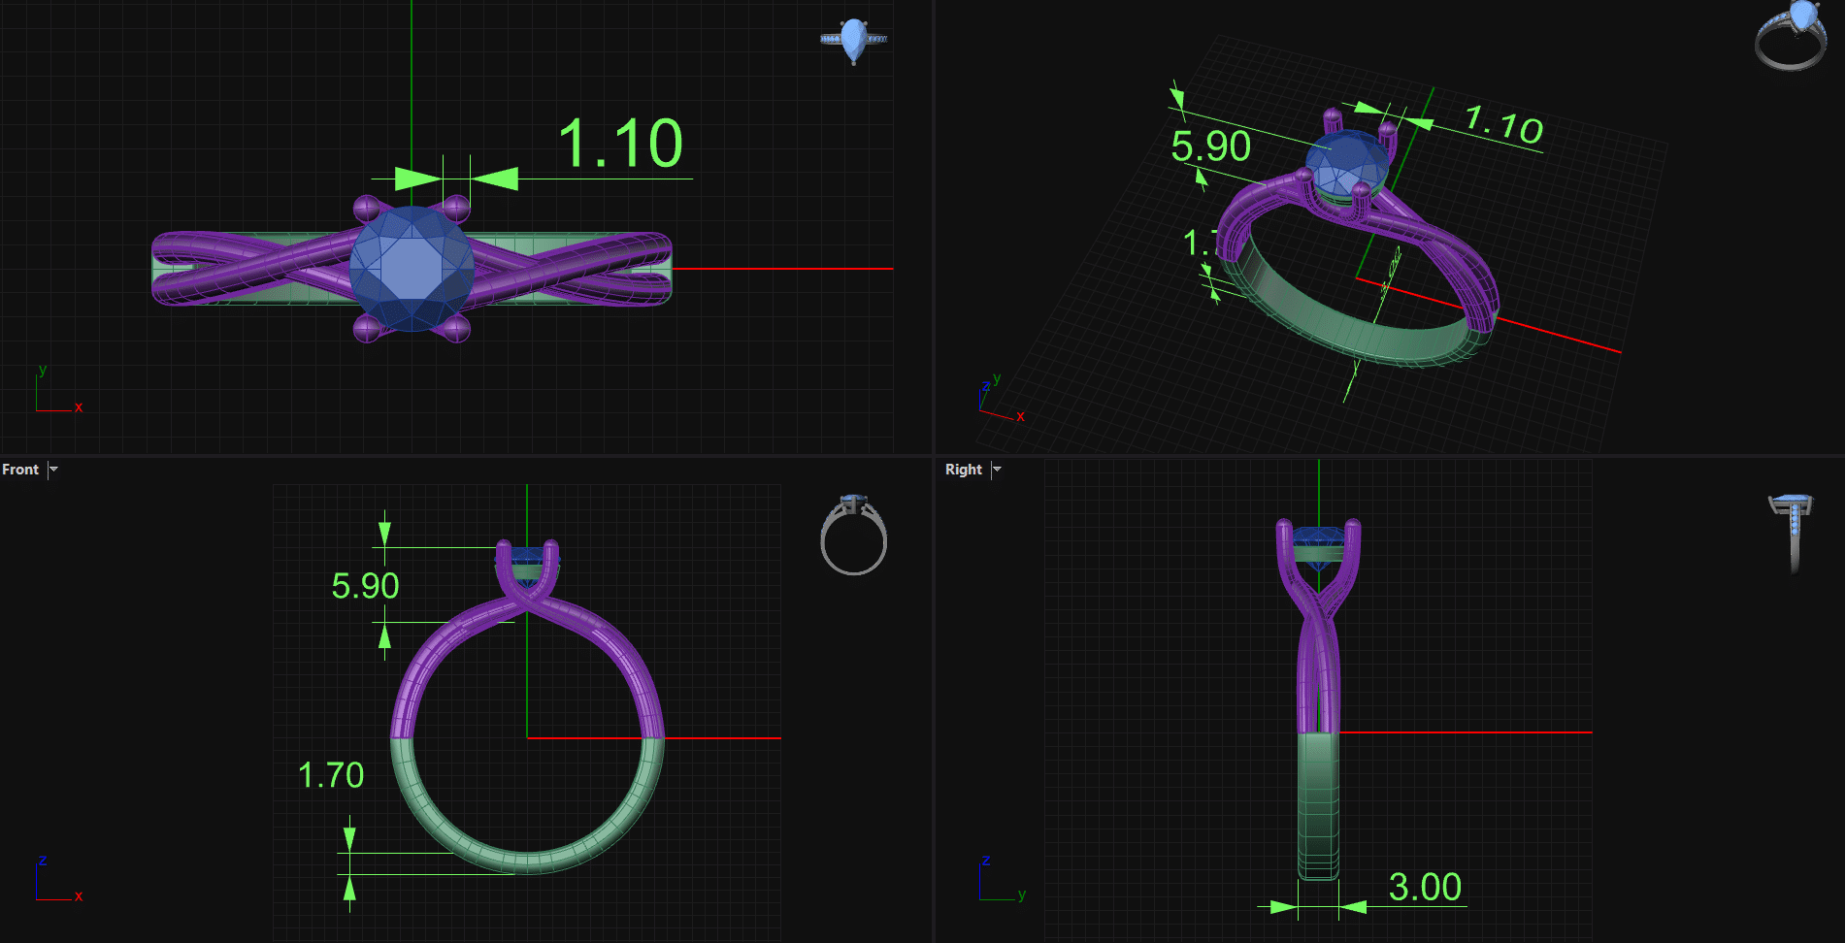Click the ZY axis icon in Right viewport
This screenshot has width=1846, height=943.
click(x=1000, y=881)
